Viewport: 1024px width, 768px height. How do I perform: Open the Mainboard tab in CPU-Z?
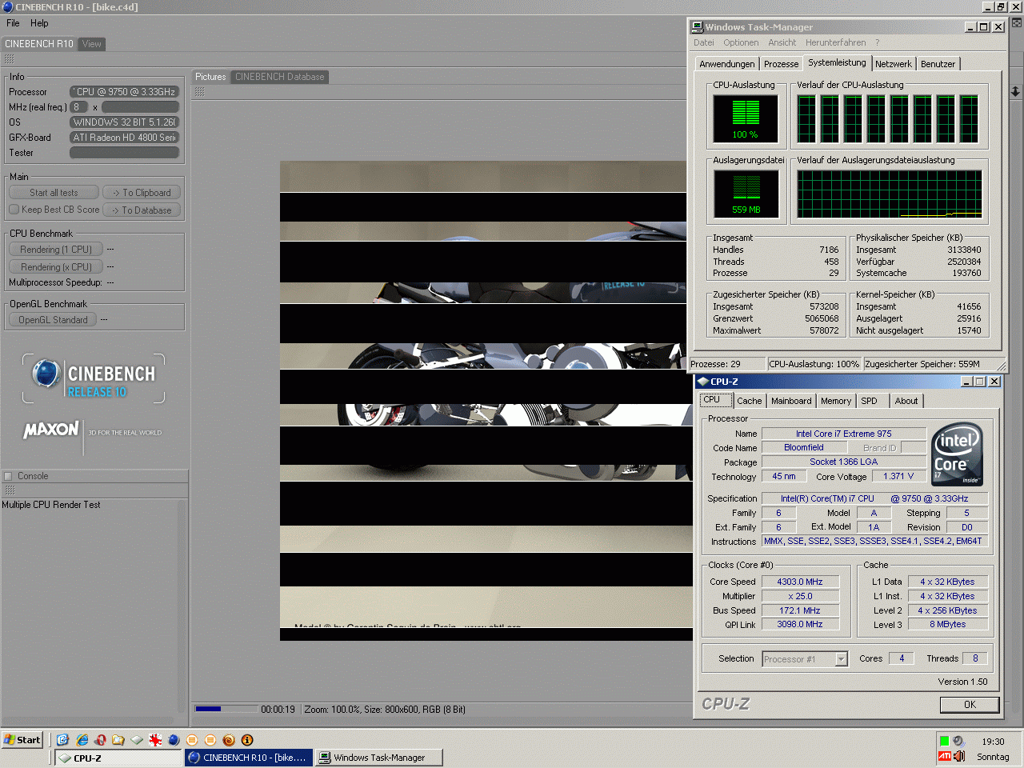[x=791, y=401]
